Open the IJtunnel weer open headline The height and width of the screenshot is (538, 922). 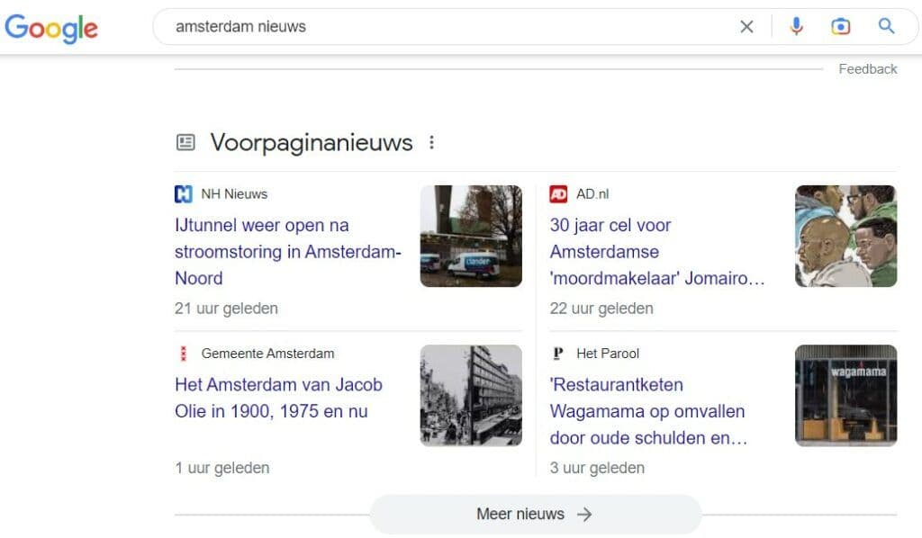tap(288, 251)
